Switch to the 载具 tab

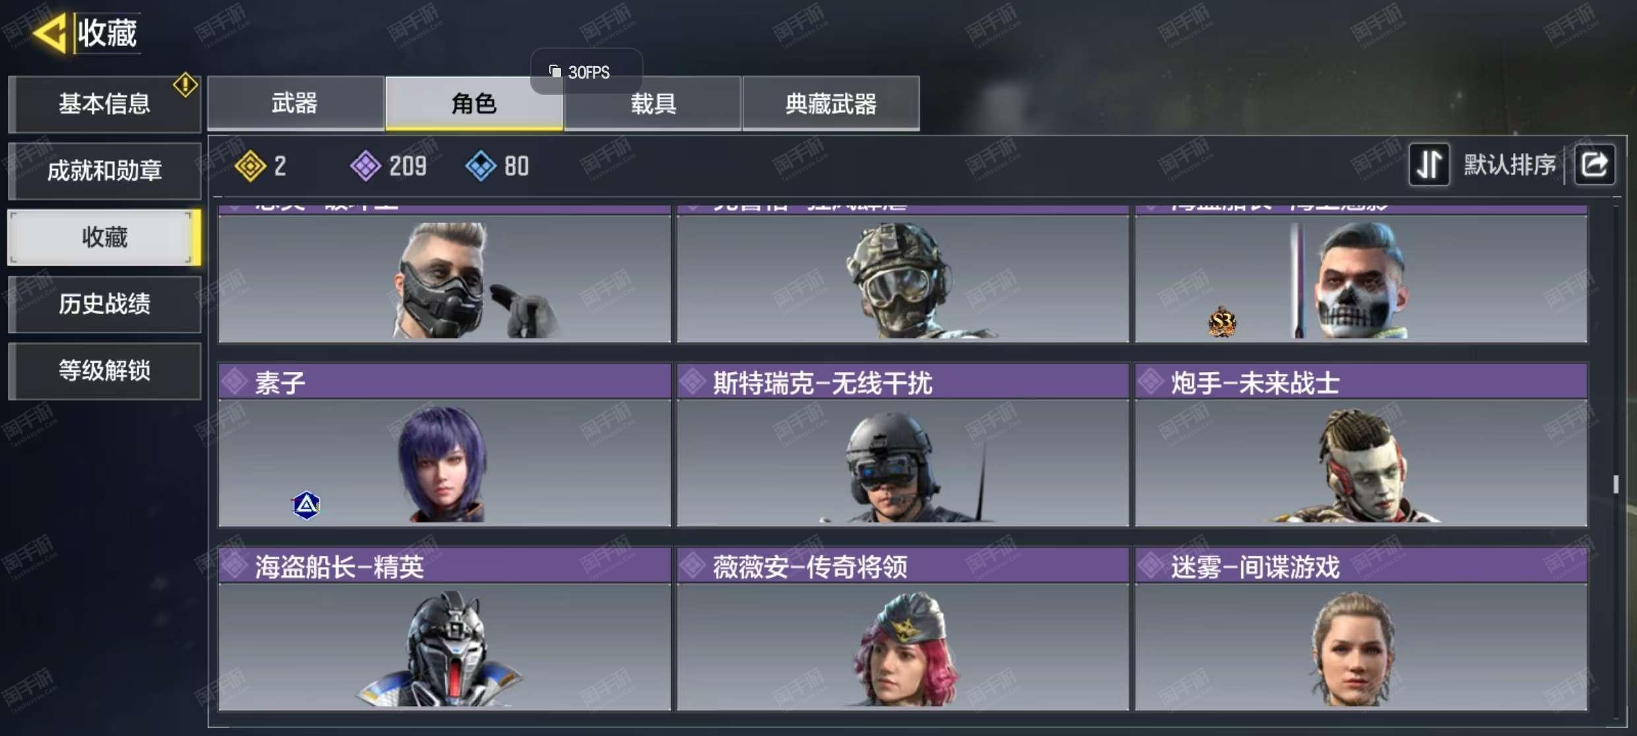[653, 103]
